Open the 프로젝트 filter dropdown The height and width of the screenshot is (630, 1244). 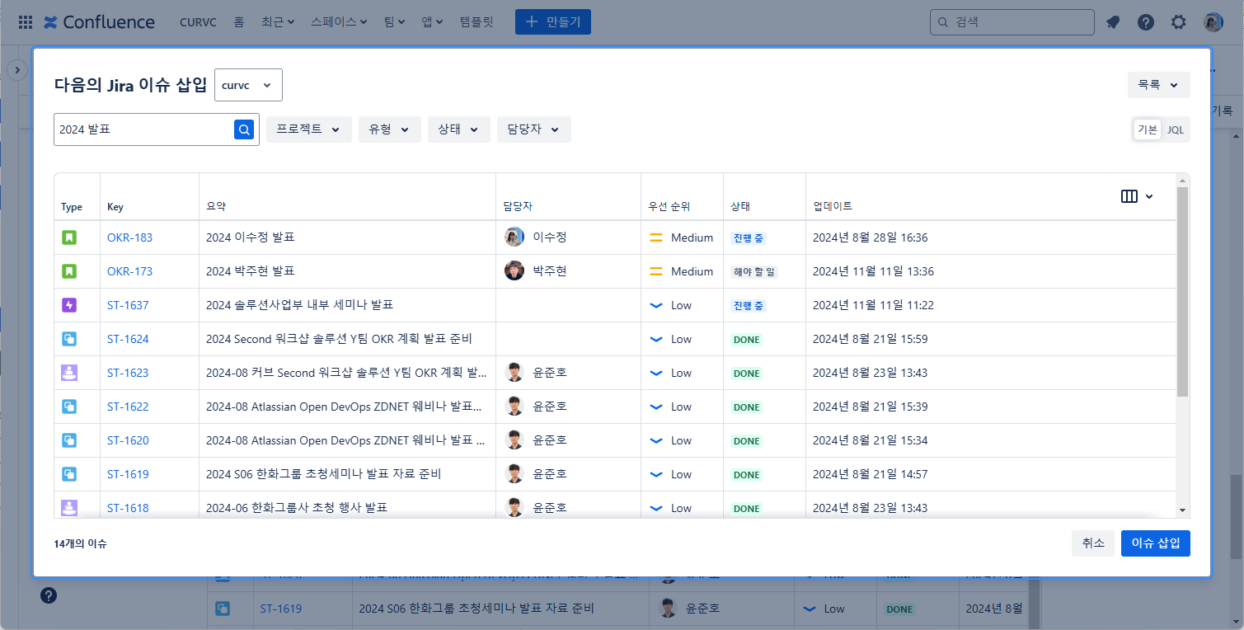(309, 129)
